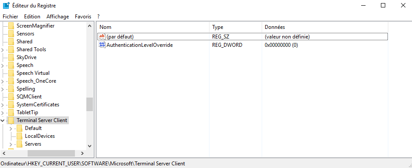Sort values by the Nom column header

tap(153, 27)
